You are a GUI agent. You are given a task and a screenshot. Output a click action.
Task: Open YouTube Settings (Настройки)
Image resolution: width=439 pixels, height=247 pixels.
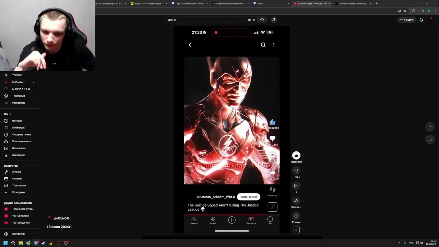coord(18,234)
